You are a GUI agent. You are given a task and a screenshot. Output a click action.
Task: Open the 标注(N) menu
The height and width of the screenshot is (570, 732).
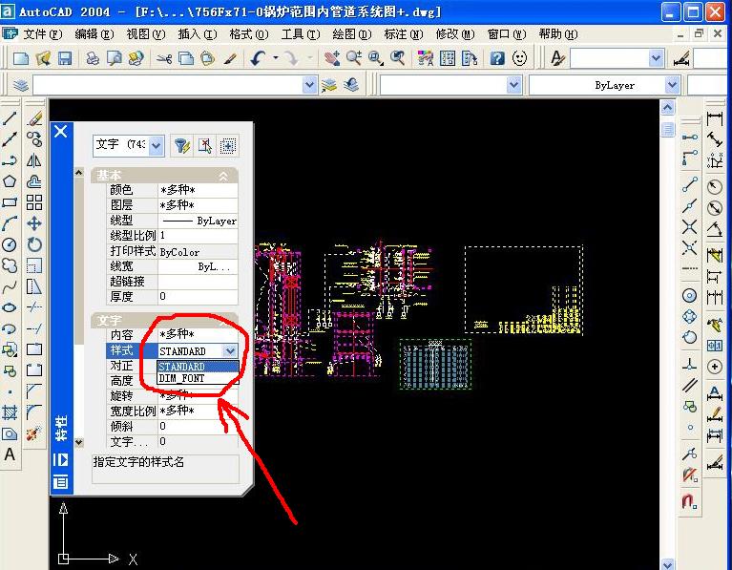pos(404,34)
